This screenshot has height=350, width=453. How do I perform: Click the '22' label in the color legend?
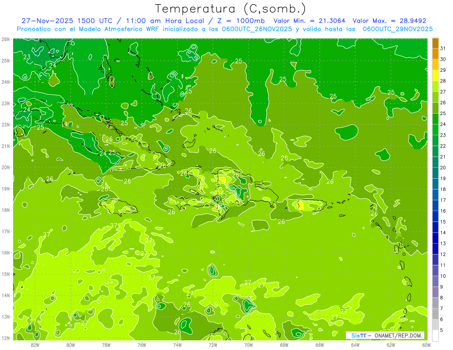click(x=443, y=146)
